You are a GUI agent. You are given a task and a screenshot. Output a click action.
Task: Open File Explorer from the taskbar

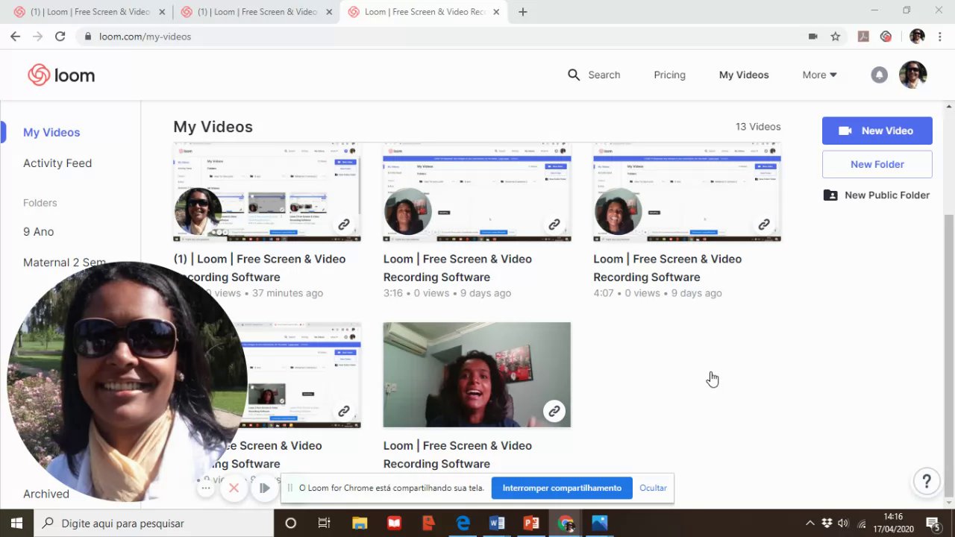tap(360, 523)
